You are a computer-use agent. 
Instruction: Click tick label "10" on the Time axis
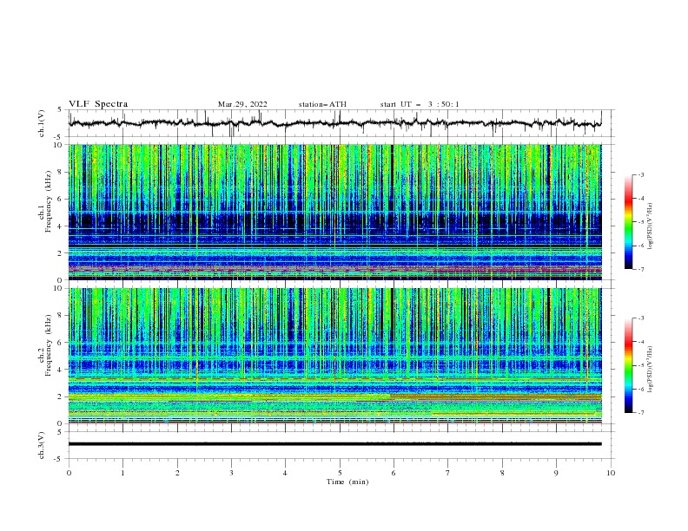coord(611,473)
